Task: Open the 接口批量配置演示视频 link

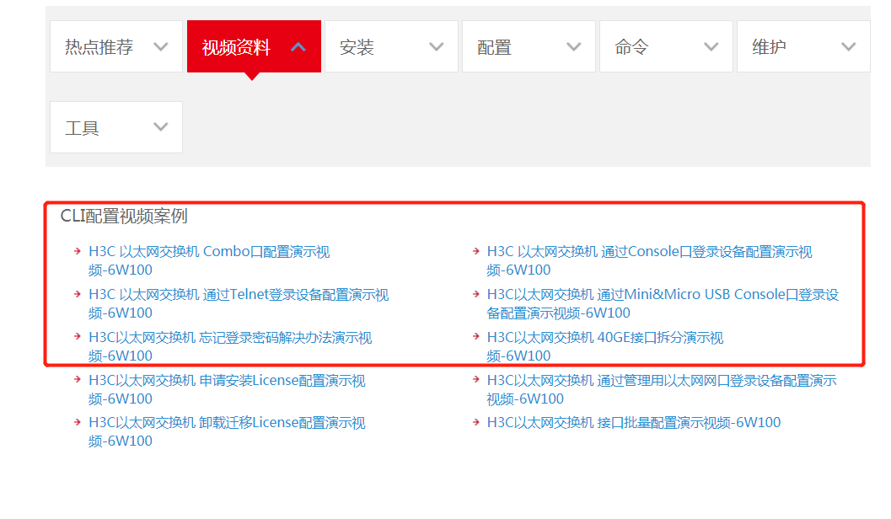Action: tap(634, 422)
